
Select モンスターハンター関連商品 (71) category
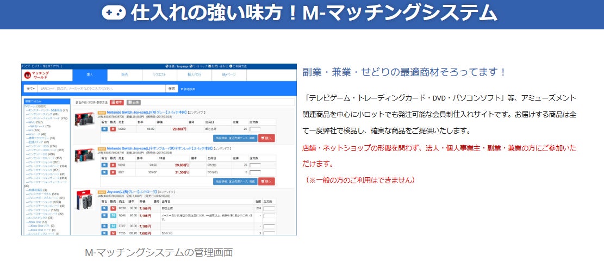pos(47,110)
